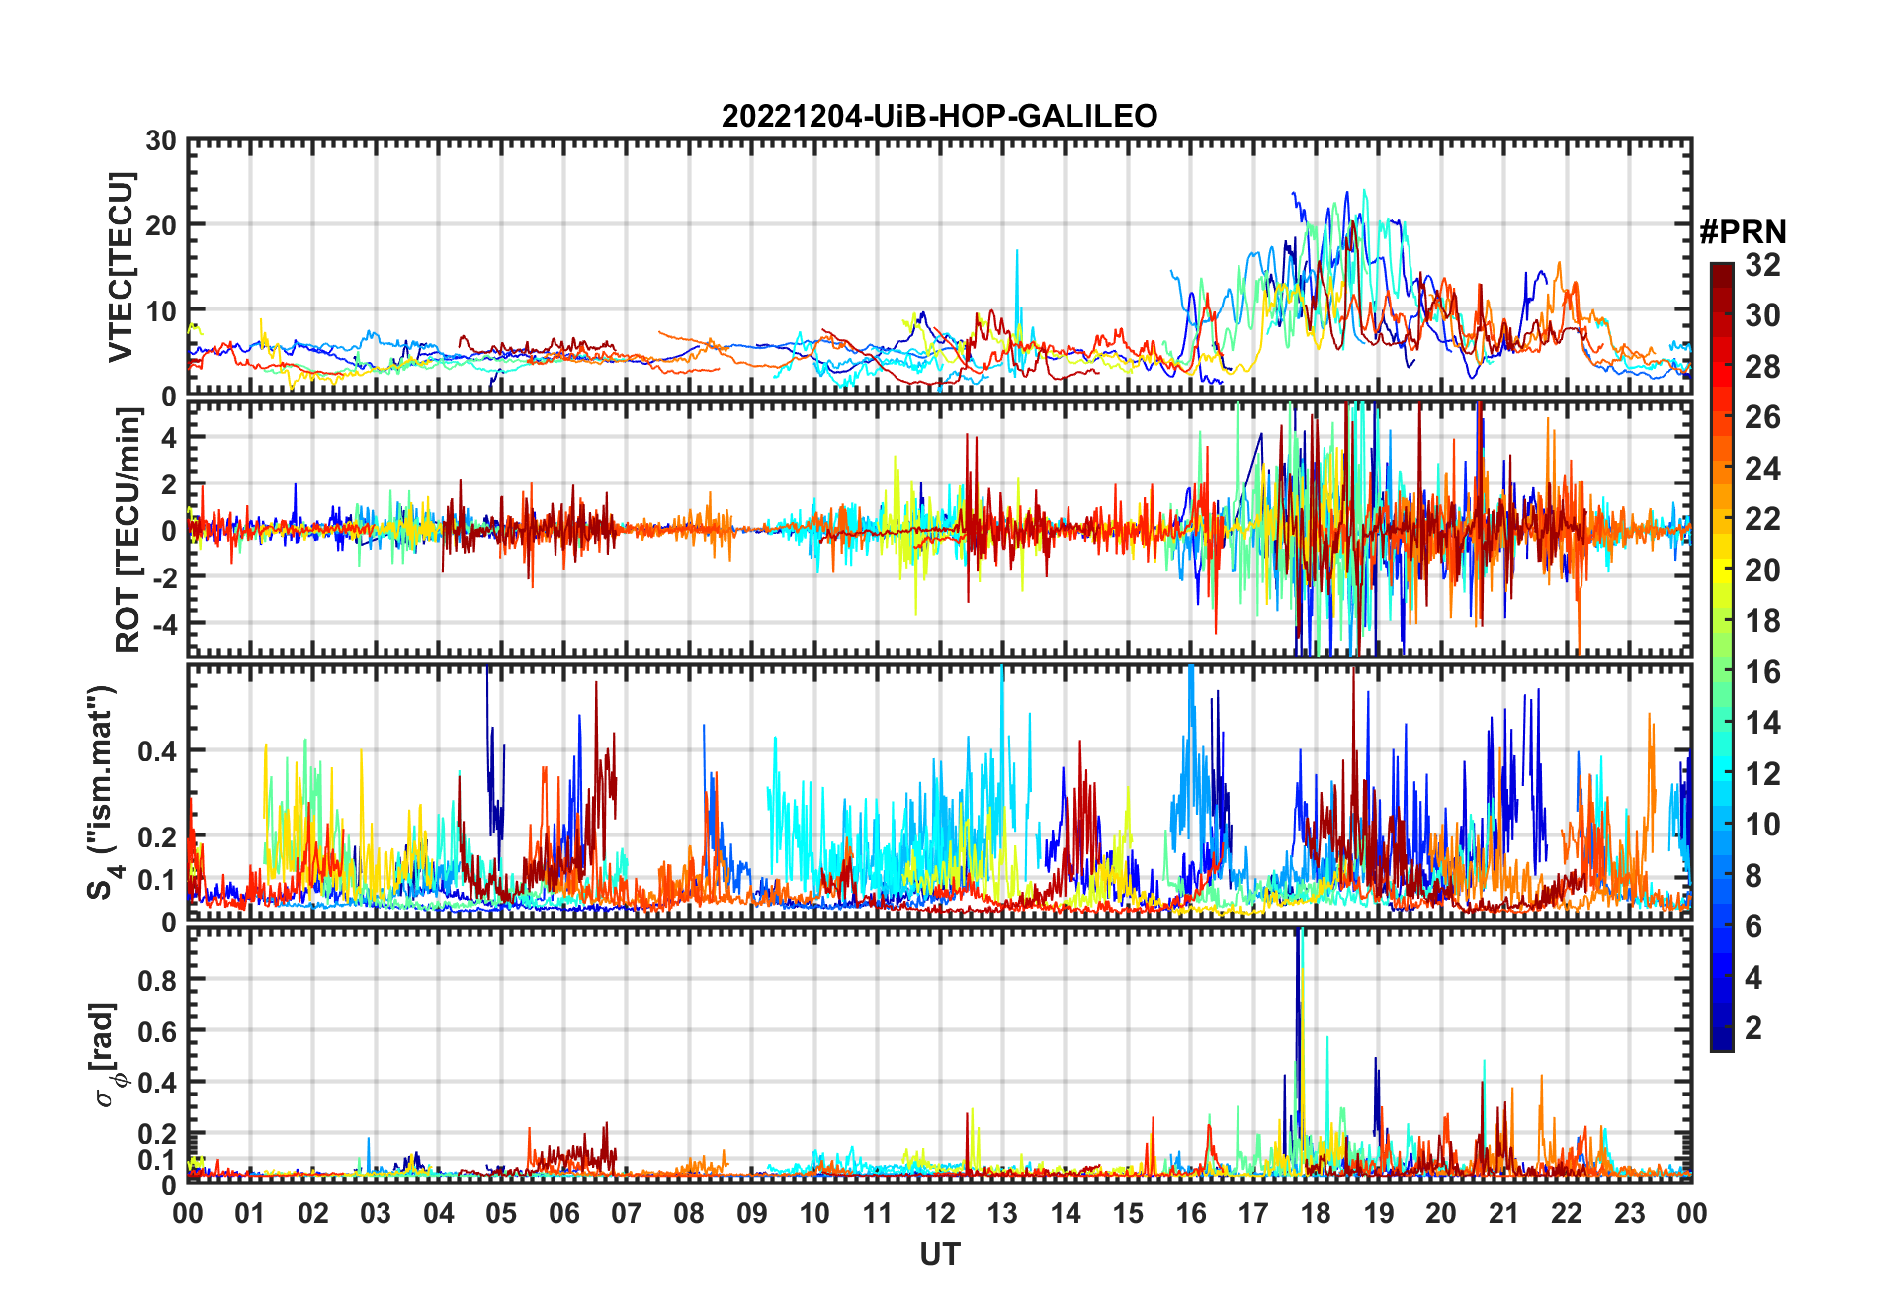Viewport: 1880px width, 1315px height.
Task: Click PRN colorbar tick label 6
Action: pos(1753,926)
